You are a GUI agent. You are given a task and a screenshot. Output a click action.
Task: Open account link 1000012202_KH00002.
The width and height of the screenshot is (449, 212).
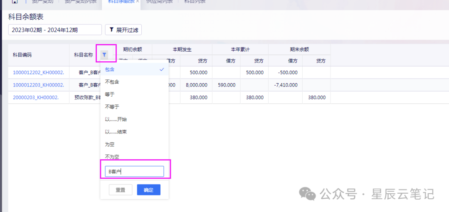click(x=38, y=72)
